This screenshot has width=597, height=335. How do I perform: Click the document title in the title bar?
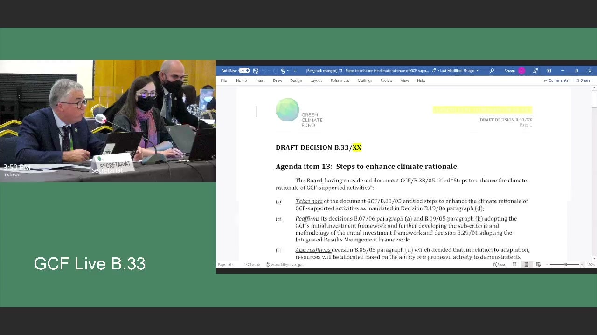367,71
